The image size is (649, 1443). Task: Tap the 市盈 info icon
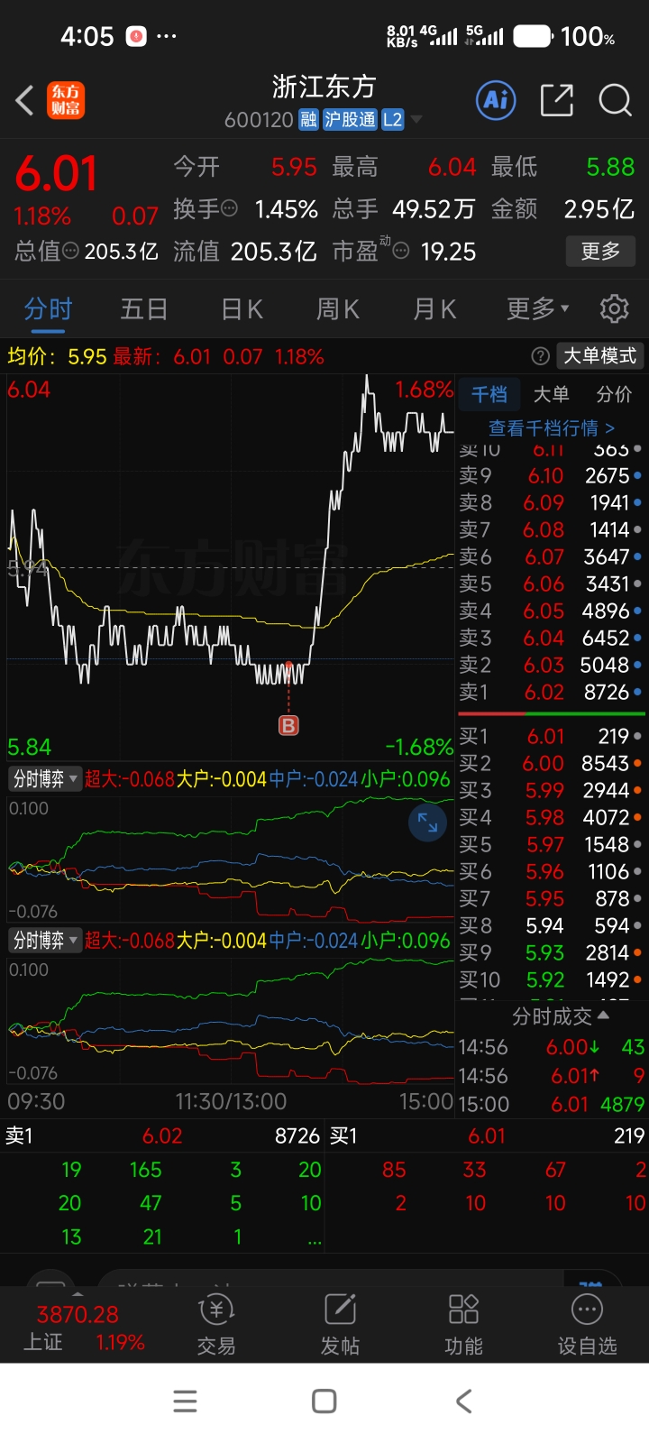point(401,251)
